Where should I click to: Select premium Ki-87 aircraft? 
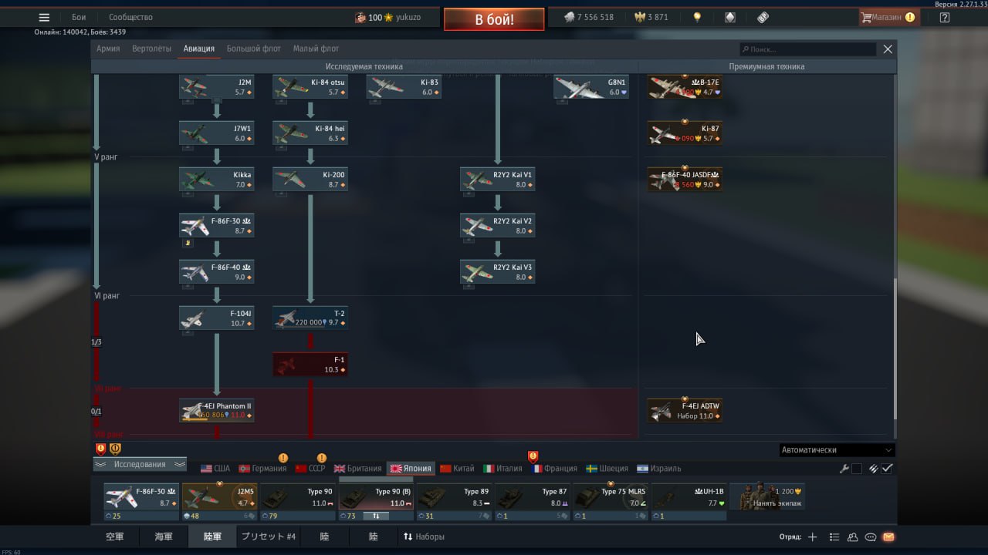pyautogui.click(x=685, y=133)
